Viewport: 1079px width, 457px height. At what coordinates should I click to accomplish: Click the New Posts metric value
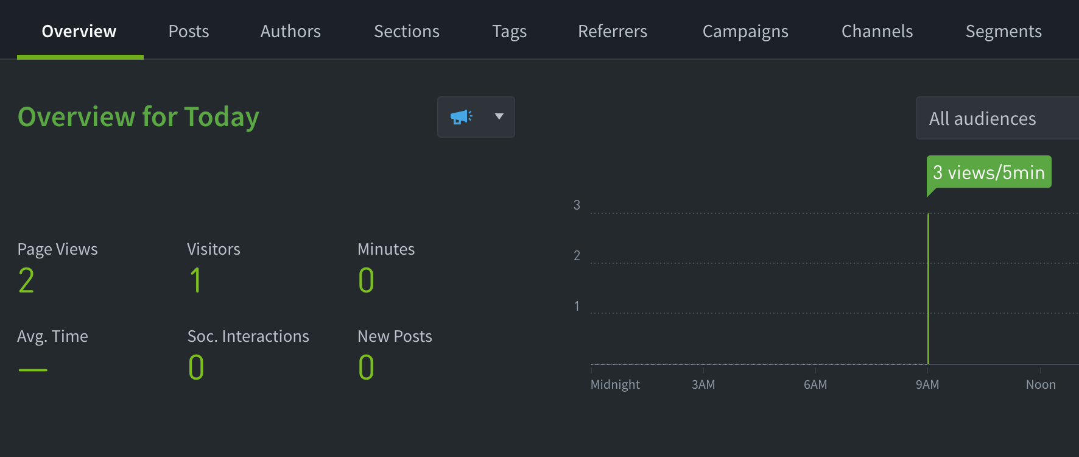tap(366, 367)
